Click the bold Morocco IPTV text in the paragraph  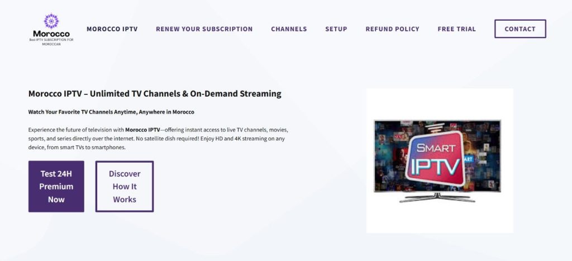(142, 130)
